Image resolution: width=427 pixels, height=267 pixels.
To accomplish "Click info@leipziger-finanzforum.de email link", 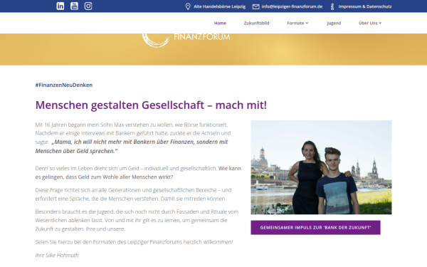I will coord(292,6).
